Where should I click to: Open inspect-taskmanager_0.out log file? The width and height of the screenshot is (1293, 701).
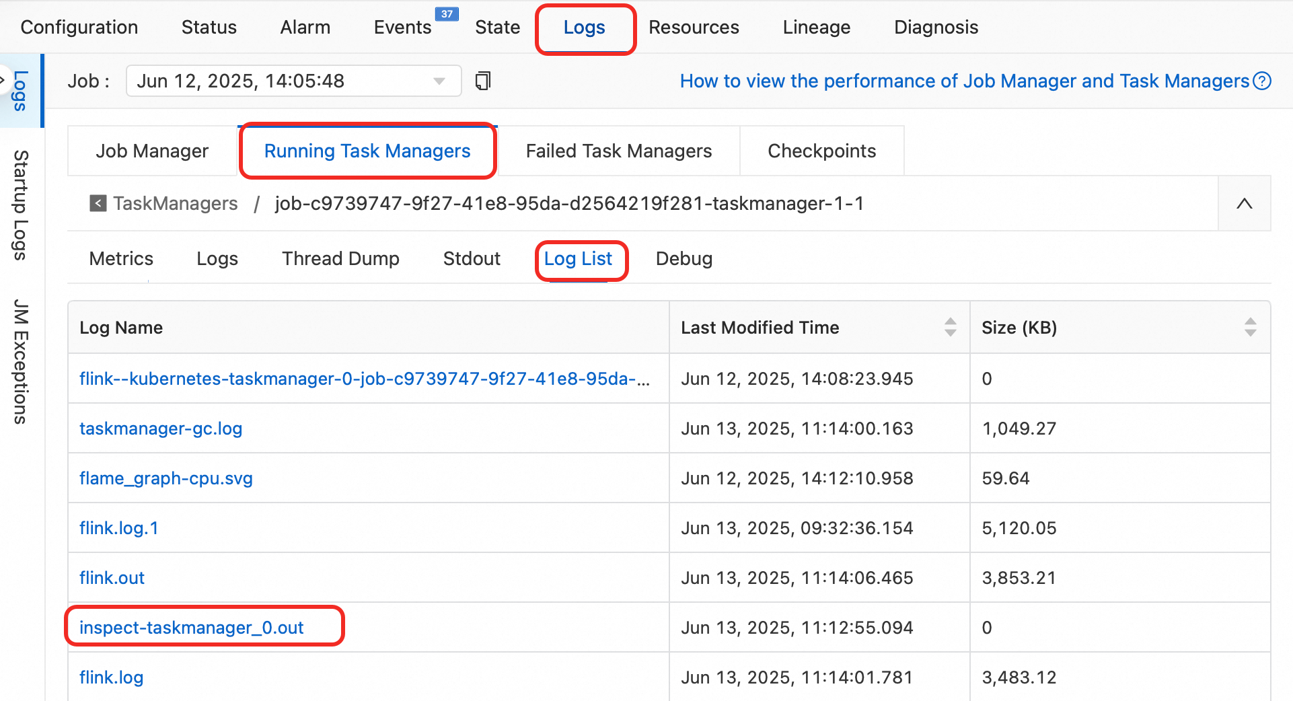192,628
